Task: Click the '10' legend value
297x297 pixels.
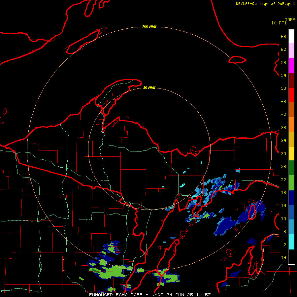Action: coord(283,219)
